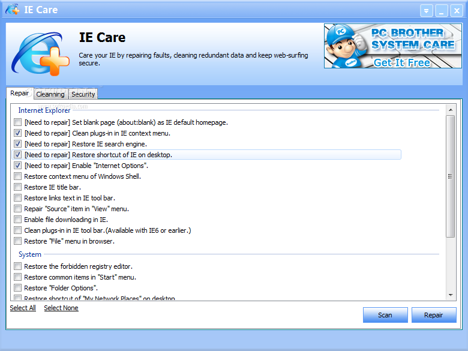Screen dimensions: 468x351
Task: Click the Scan button
Action: (385, 315)
